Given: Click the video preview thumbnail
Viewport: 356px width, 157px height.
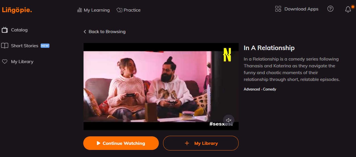Looking at the screenshot, I should pyautogui.click(x=161, y=87).
